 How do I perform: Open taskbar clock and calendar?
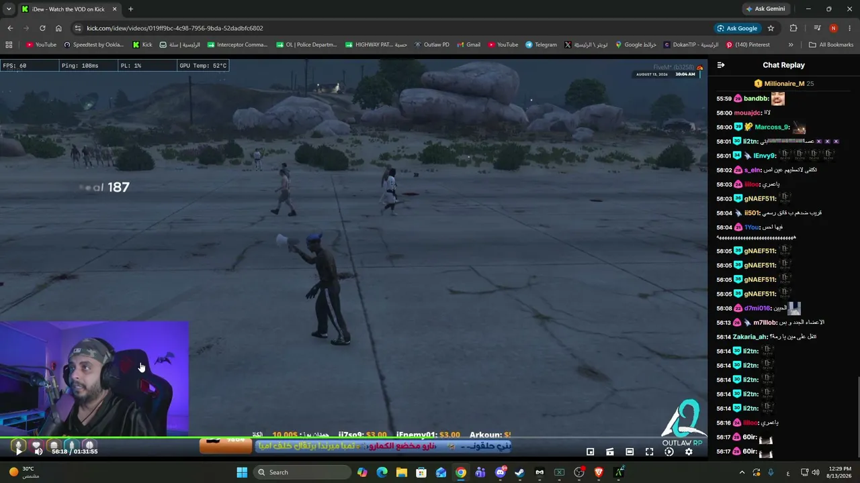point(840,472)
